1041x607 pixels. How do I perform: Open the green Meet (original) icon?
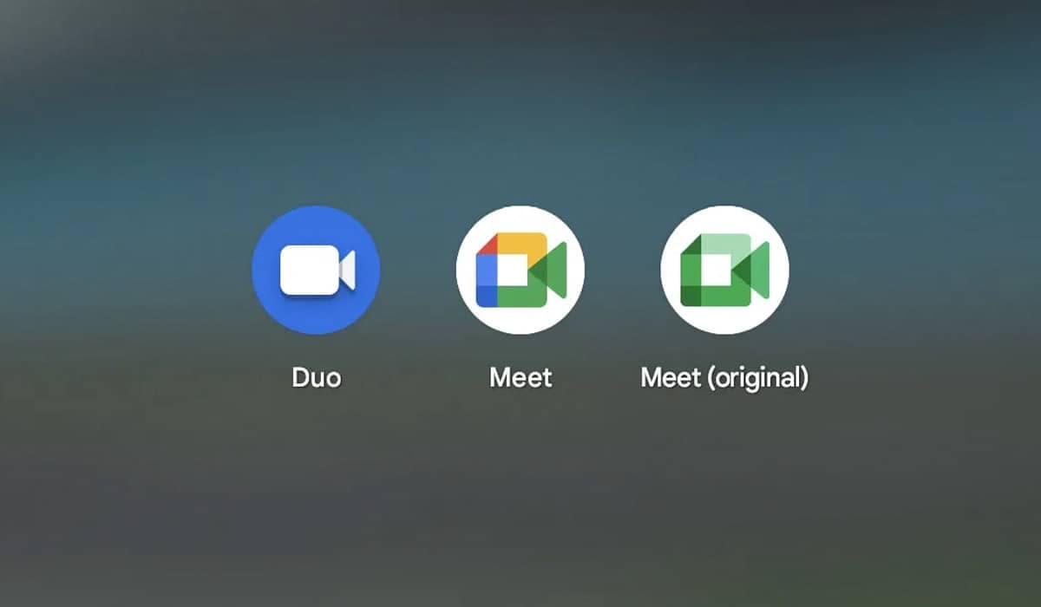point(725,270)
